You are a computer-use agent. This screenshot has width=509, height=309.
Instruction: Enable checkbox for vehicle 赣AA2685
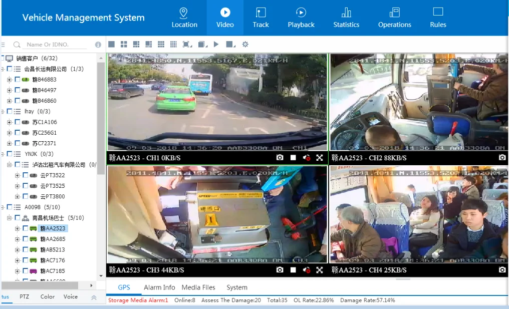click(26, 239)
